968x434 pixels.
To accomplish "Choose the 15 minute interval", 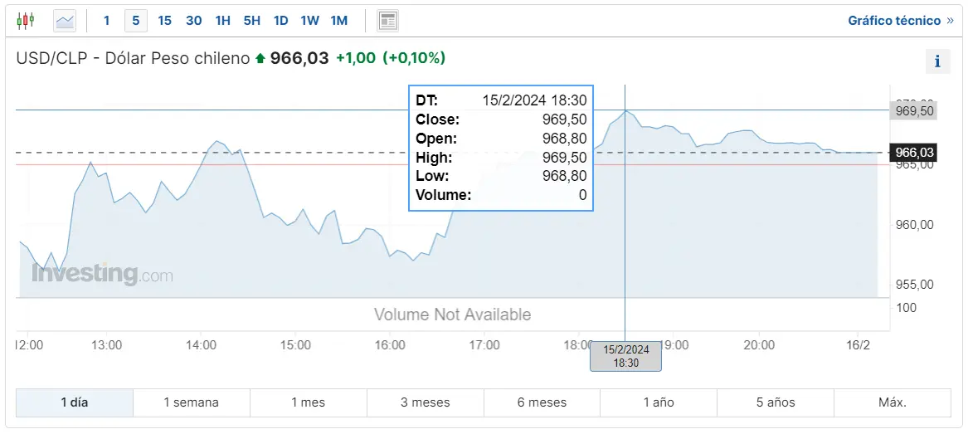I will pos(165,21).
